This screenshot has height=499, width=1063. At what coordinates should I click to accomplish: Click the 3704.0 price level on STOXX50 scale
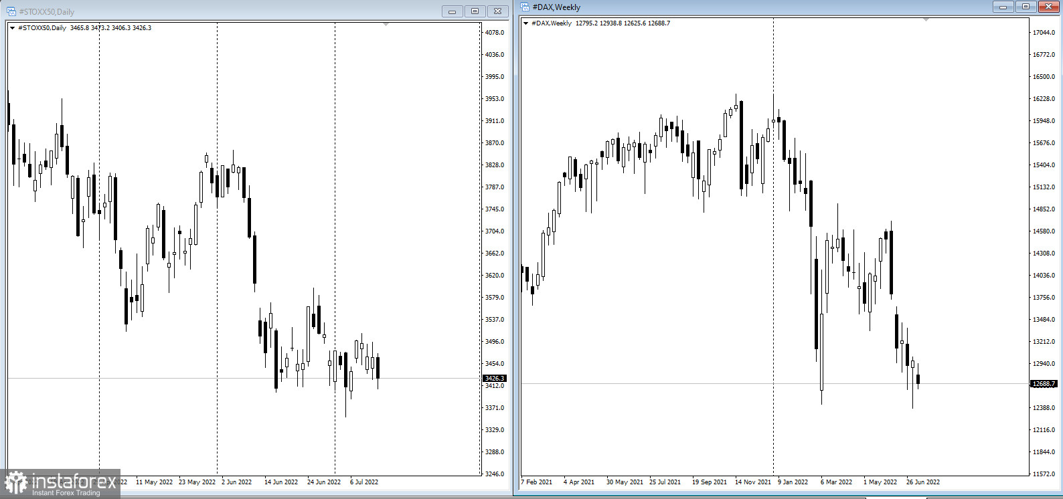point(495,231)
